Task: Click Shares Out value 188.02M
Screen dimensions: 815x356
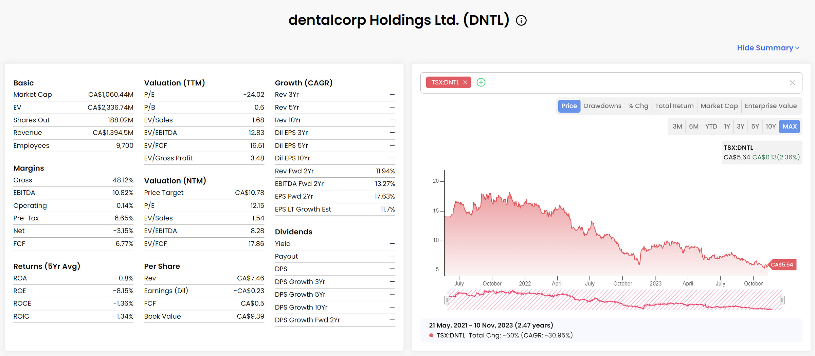Action: coord(121,120)
